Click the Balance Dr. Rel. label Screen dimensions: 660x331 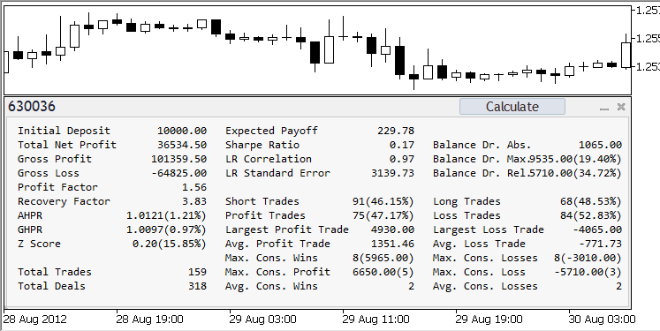pyautogui.click(x=481, y=173)
